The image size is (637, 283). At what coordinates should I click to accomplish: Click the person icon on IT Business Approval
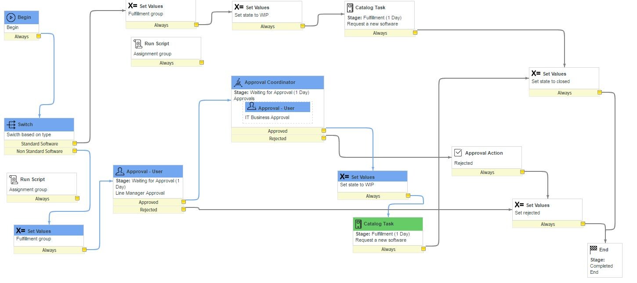251,107
